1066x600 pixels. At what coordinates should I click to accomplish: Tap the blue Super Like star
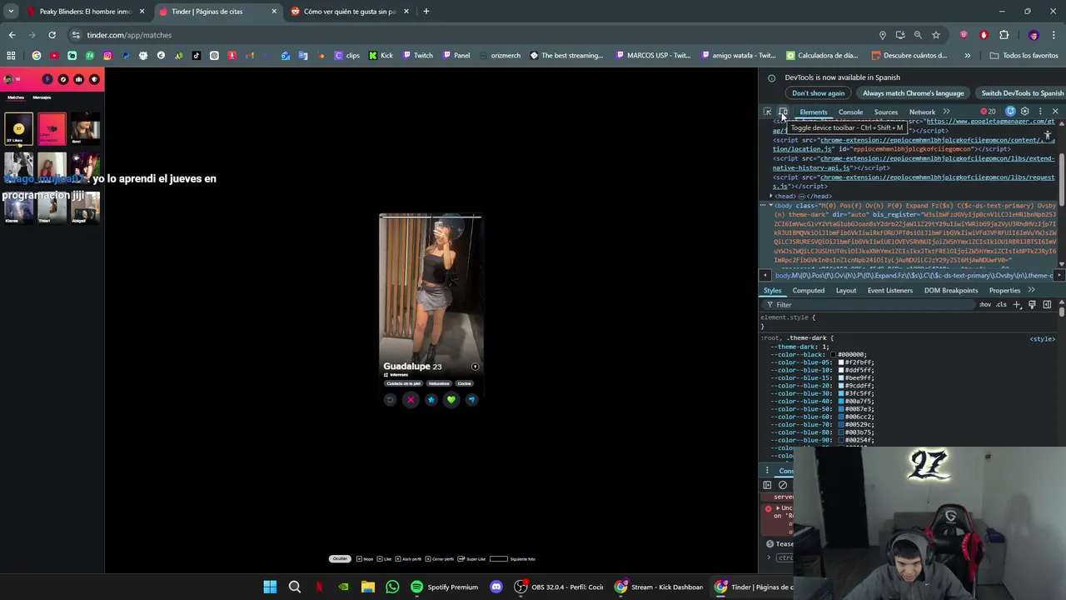point(431,400)
